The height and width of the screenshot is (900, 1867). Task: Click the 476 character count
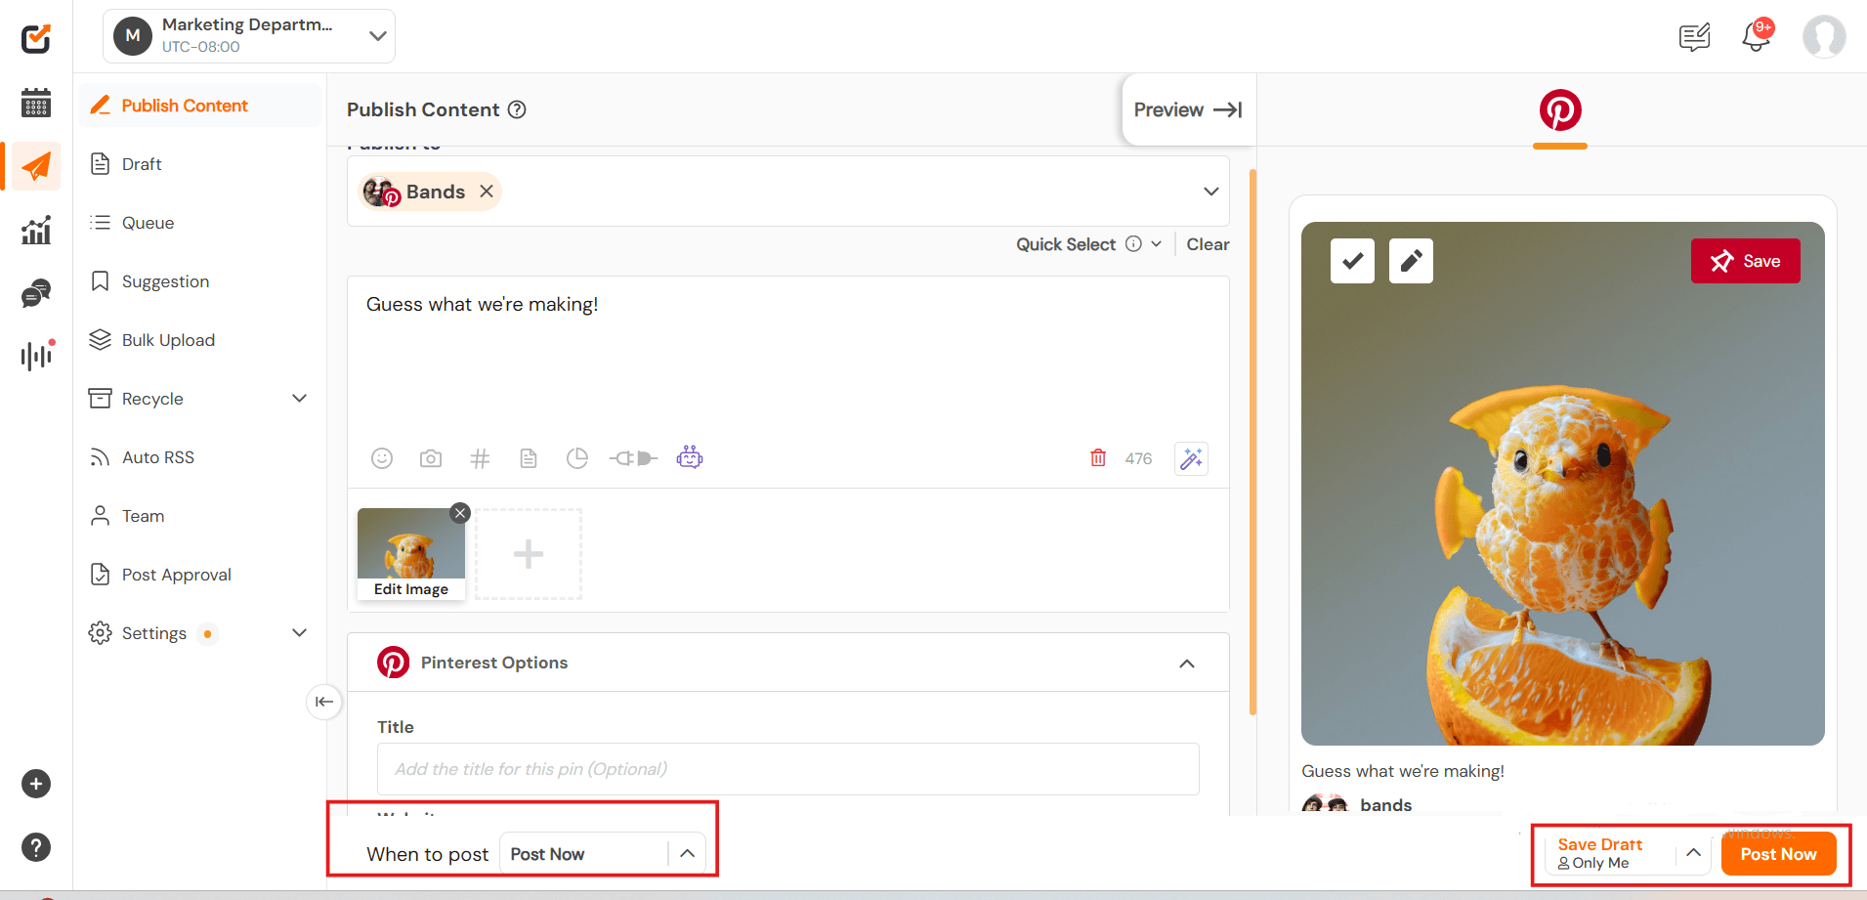coord(1138,458)
